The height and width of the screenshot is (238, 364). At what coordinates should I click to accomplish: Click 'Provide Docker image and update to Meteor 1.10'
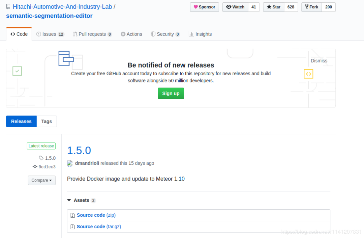pyautogui.click(x=126, y=179)
